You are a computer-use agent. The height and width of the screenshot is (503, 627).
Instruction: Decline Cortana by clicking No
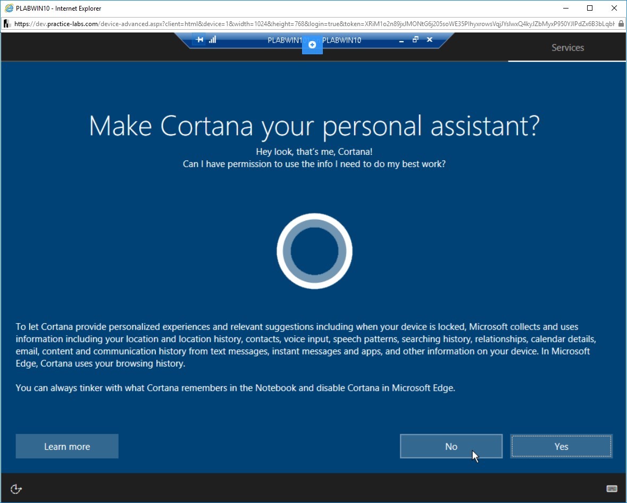click(x=451, y=446)
